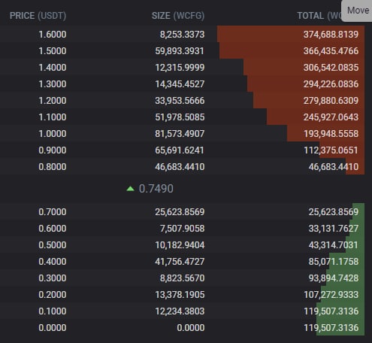This screenshot has width=372, height=343.
Task: Select the 0.0000 bid price
Action: [x=53, y=328]
